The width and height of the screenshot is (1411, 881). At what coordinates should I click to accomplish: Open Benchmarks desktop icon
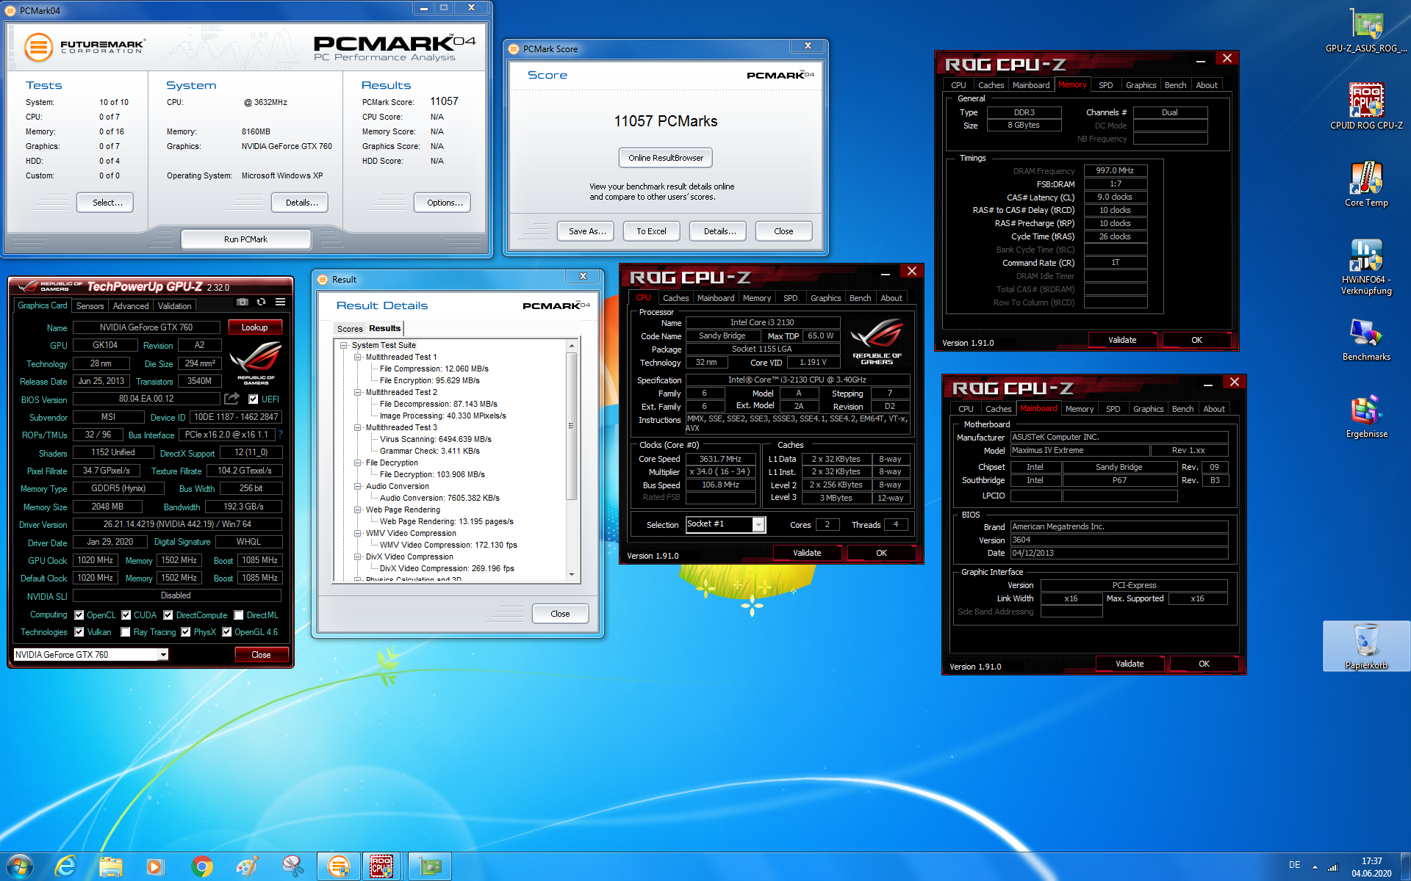pos(1366,339)
